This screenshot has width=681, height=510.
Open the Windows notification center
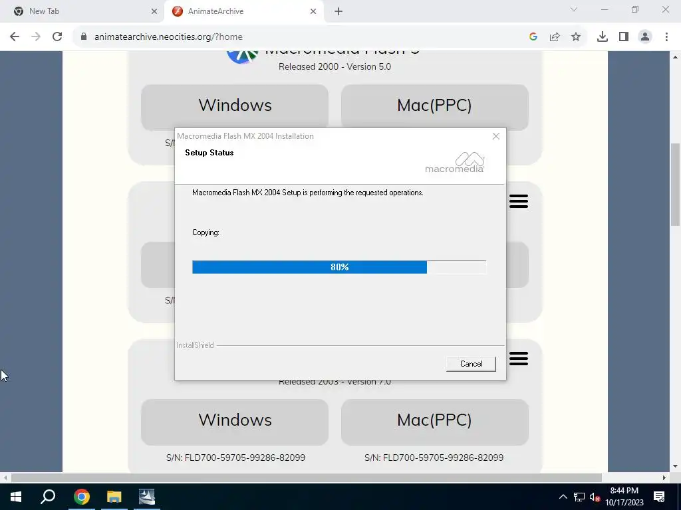point(659,497)
